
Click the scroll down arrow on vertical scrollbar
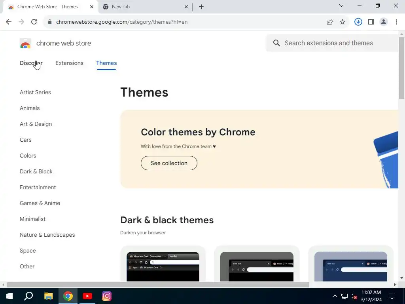(x=401, y=278)
